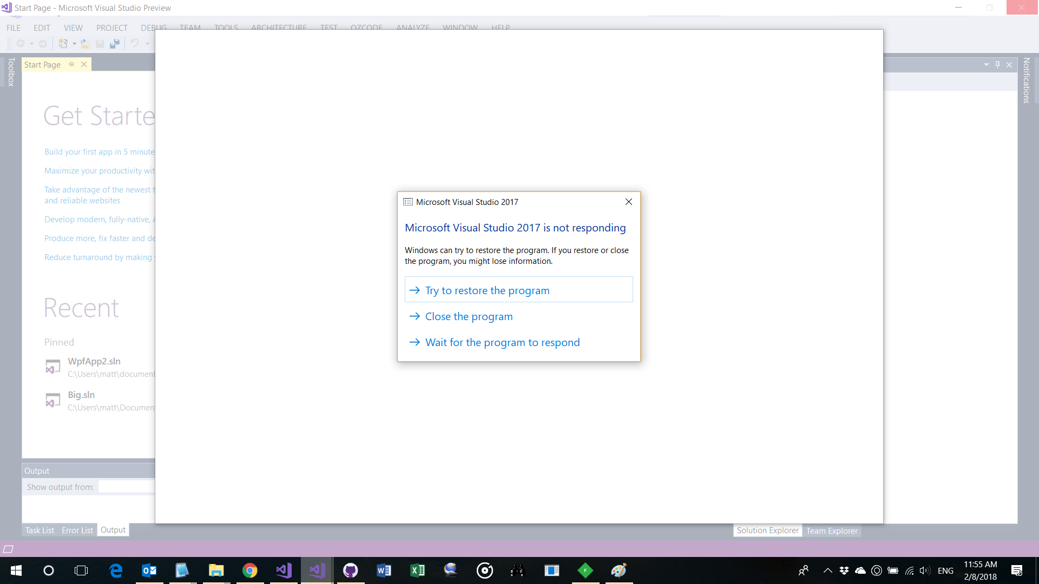Open the Toolbox side panel
Screen dimensions: 1039x584
(x=11, y=72)
